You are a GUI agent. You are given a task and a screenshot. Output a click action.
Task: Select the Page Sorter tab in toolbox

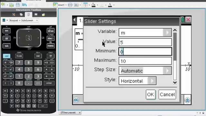[21, 15]
